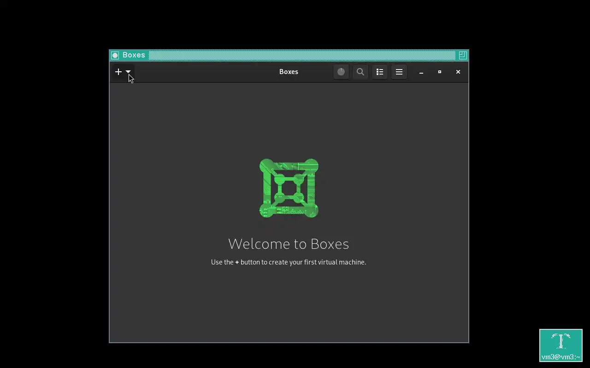The image size is (590, 368).
Task: Minimize the Boxes window
Action: tap(421, 72)
